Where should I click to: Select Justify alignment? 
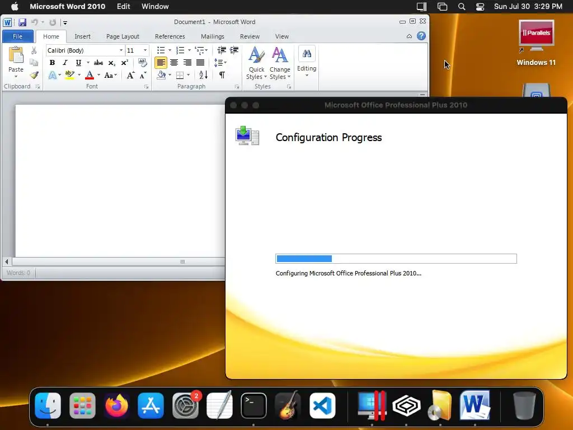click(200, 63)
